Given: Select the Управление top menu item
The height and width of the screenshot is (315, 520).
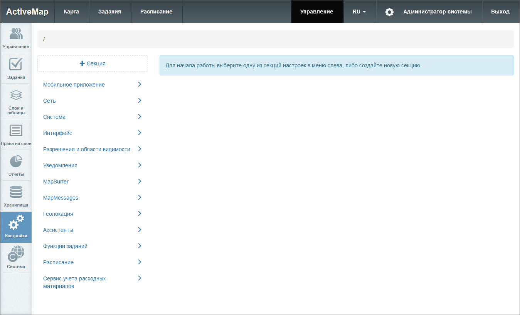Looking at the screenshot, I should tap(317, 12).
